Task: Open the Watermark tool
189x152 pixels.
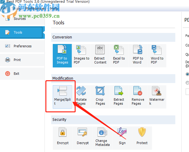Action: (157, 97)
